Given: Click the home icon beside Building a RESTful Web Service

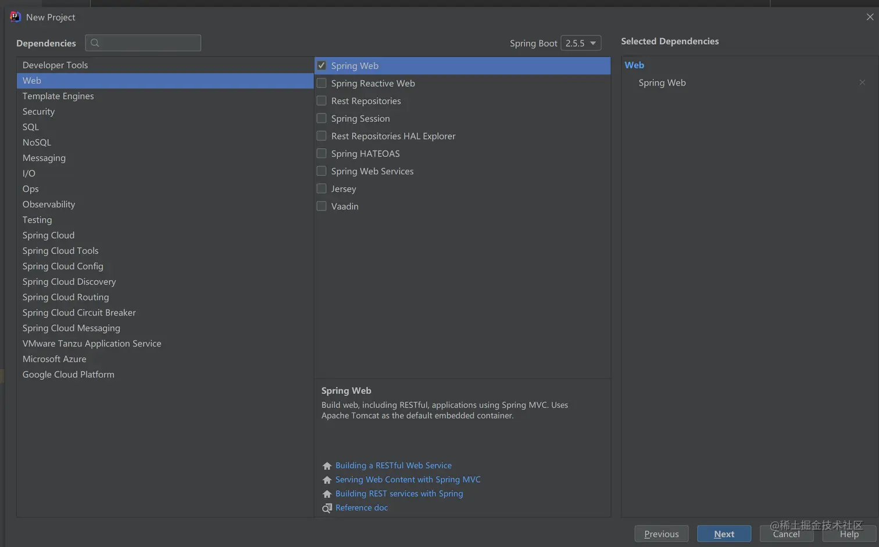Looking at the screenshot, I should (x=327, y=466).
